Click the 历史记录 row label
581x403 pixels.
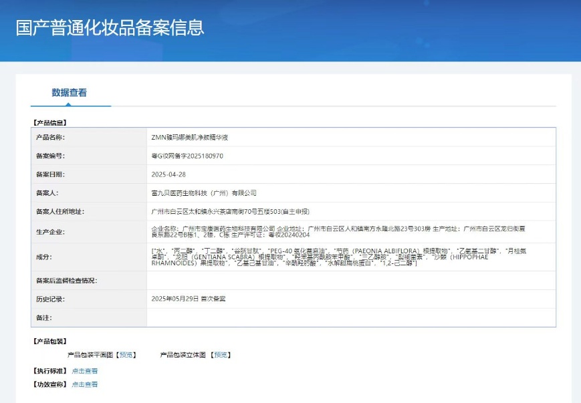pyautogui.click(x=50, y=299)
